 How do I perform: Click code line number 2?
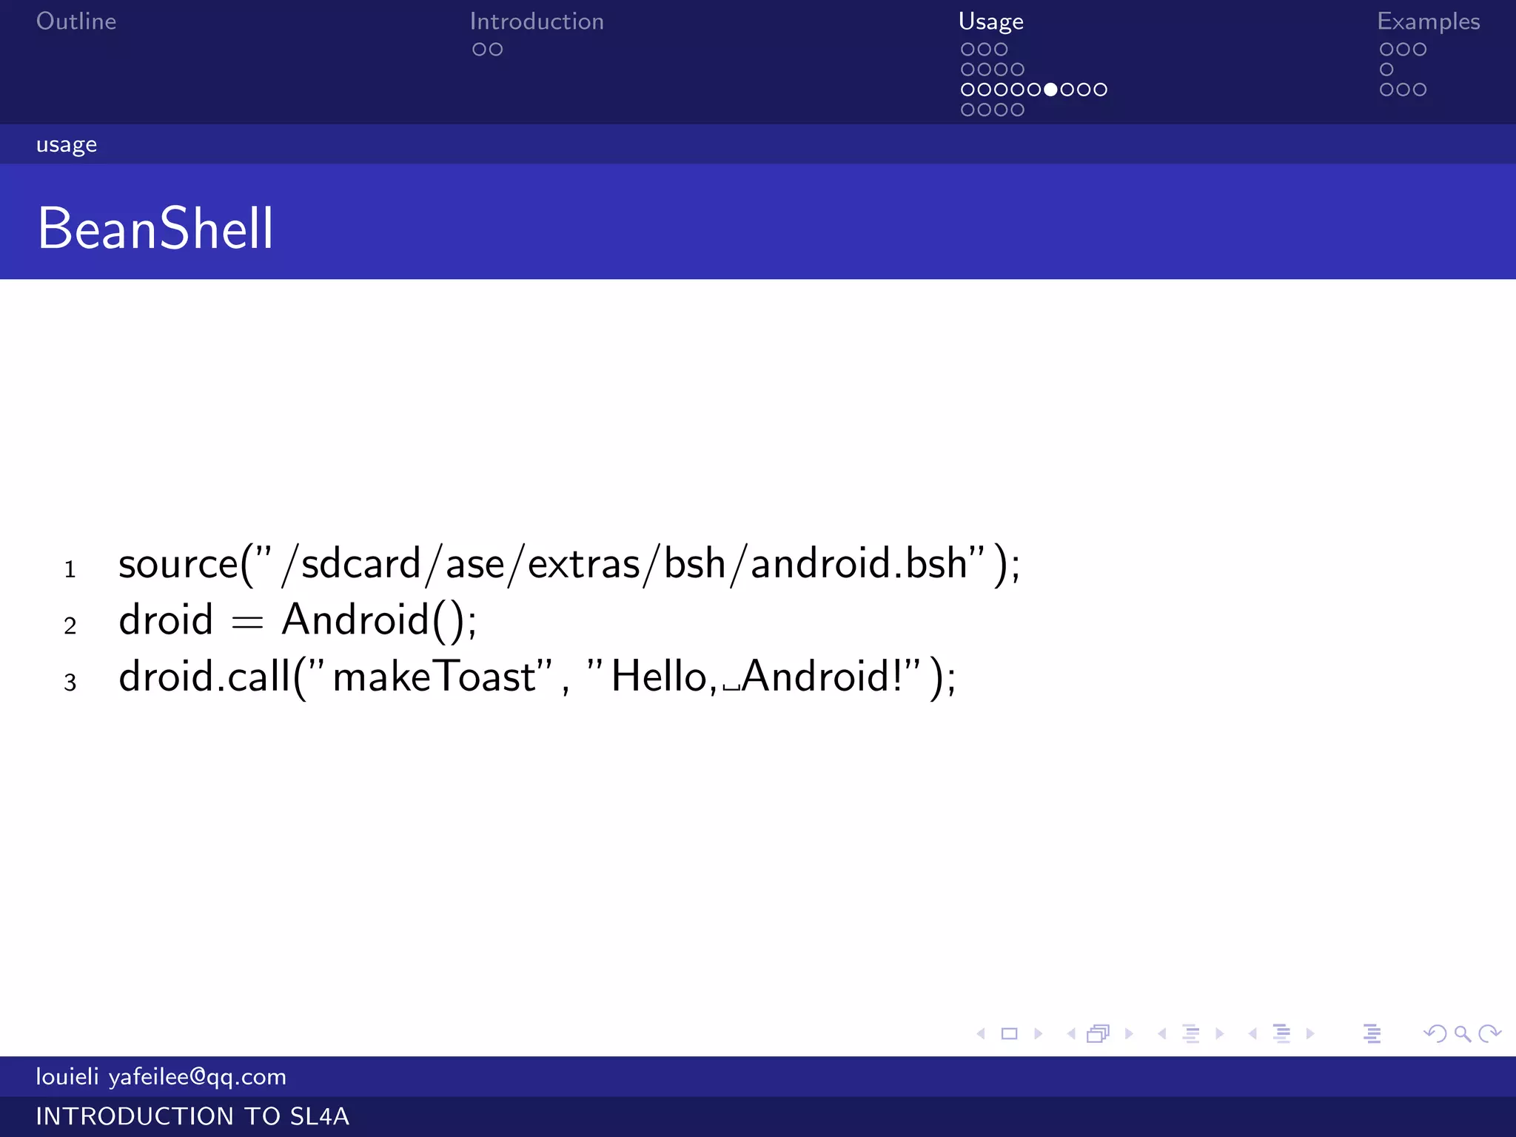[70, 625]
